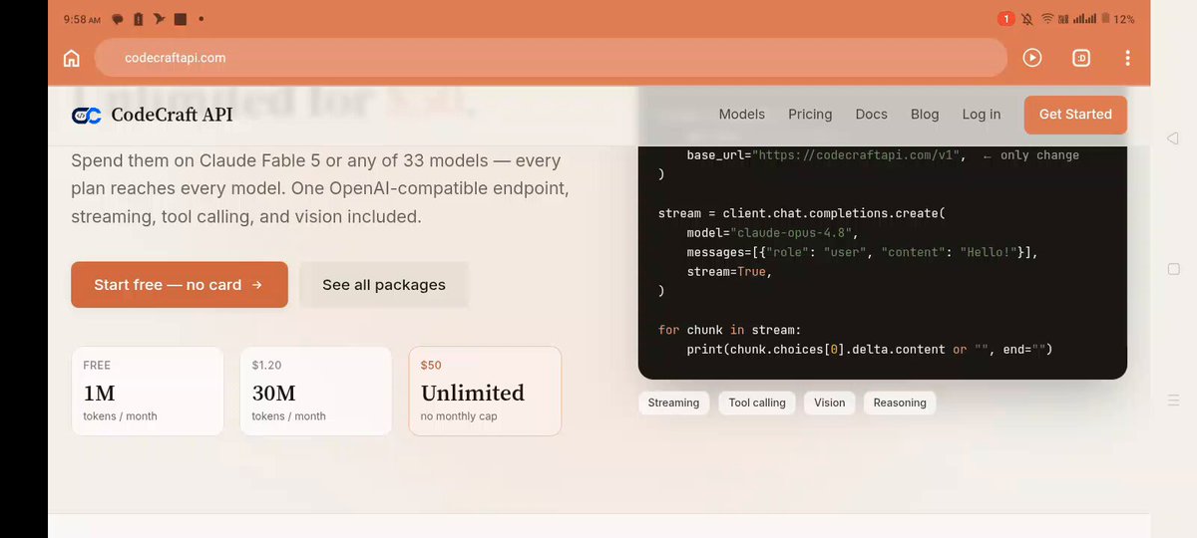Click the Log in link
Image resolution: width=1197 pixels, height=538 pixels.
(982, 115)
